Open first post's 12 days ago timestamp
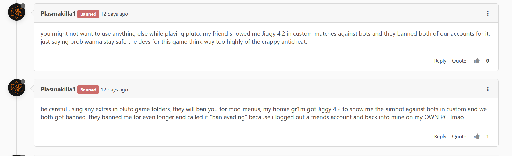 [114, 14]
